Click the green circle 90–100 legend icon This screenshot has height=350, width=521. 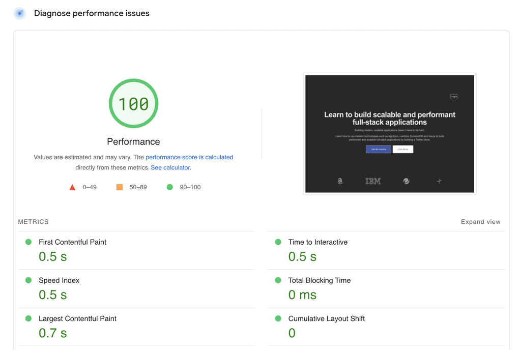(x=169, y=187)
